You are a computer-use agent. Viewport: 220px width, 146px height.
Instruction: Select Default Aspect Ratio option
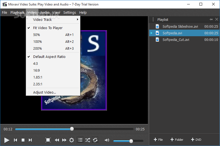(x=53, y=57)
